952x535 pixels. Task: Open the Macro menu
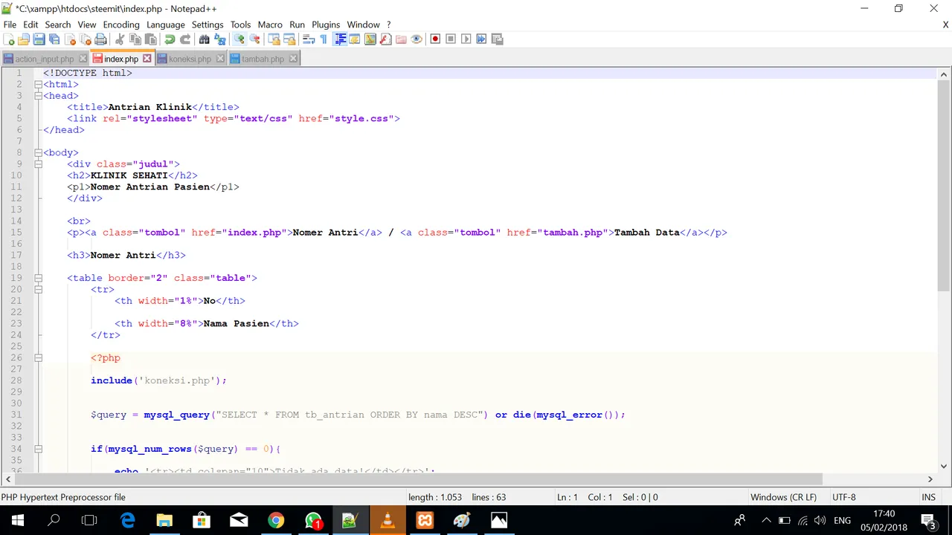(270, 25)
